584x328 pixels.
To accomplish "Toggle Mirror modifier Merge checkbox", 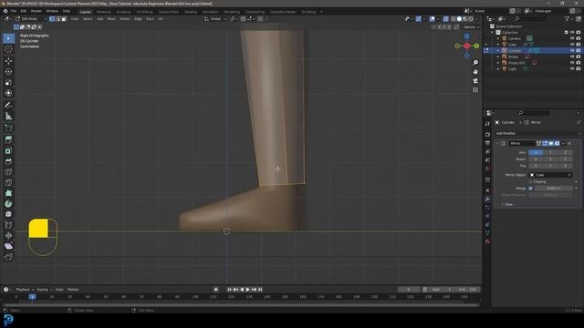I will (530, 189).
